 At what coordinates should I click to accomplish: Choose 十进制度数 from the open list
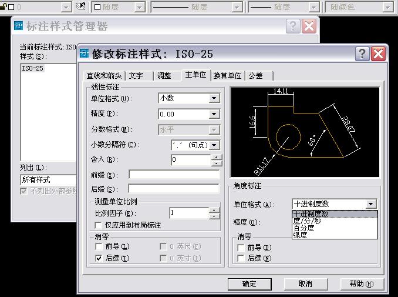(335, 214)
